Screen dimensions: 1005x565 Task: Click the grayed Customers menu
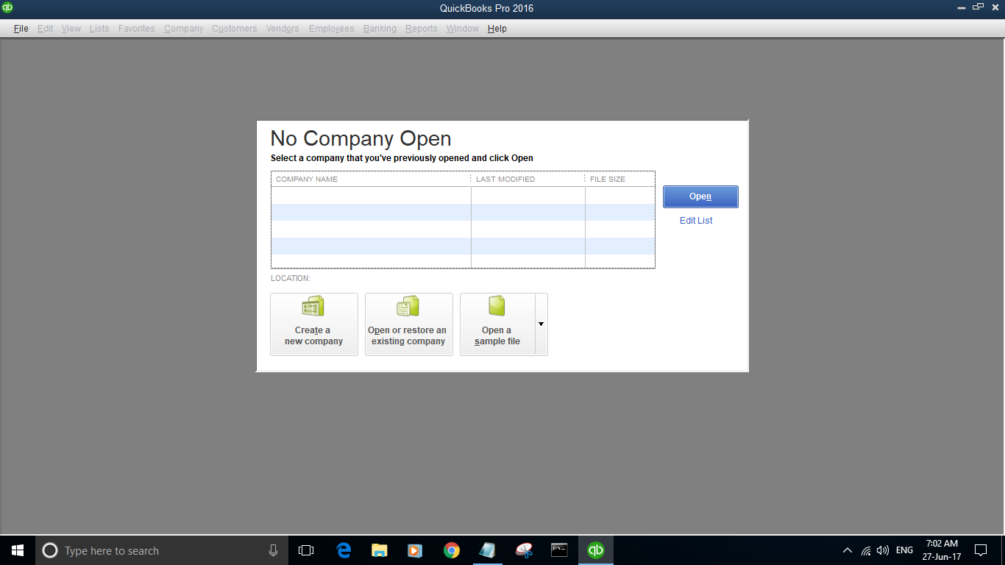click(x=235, y=29)
